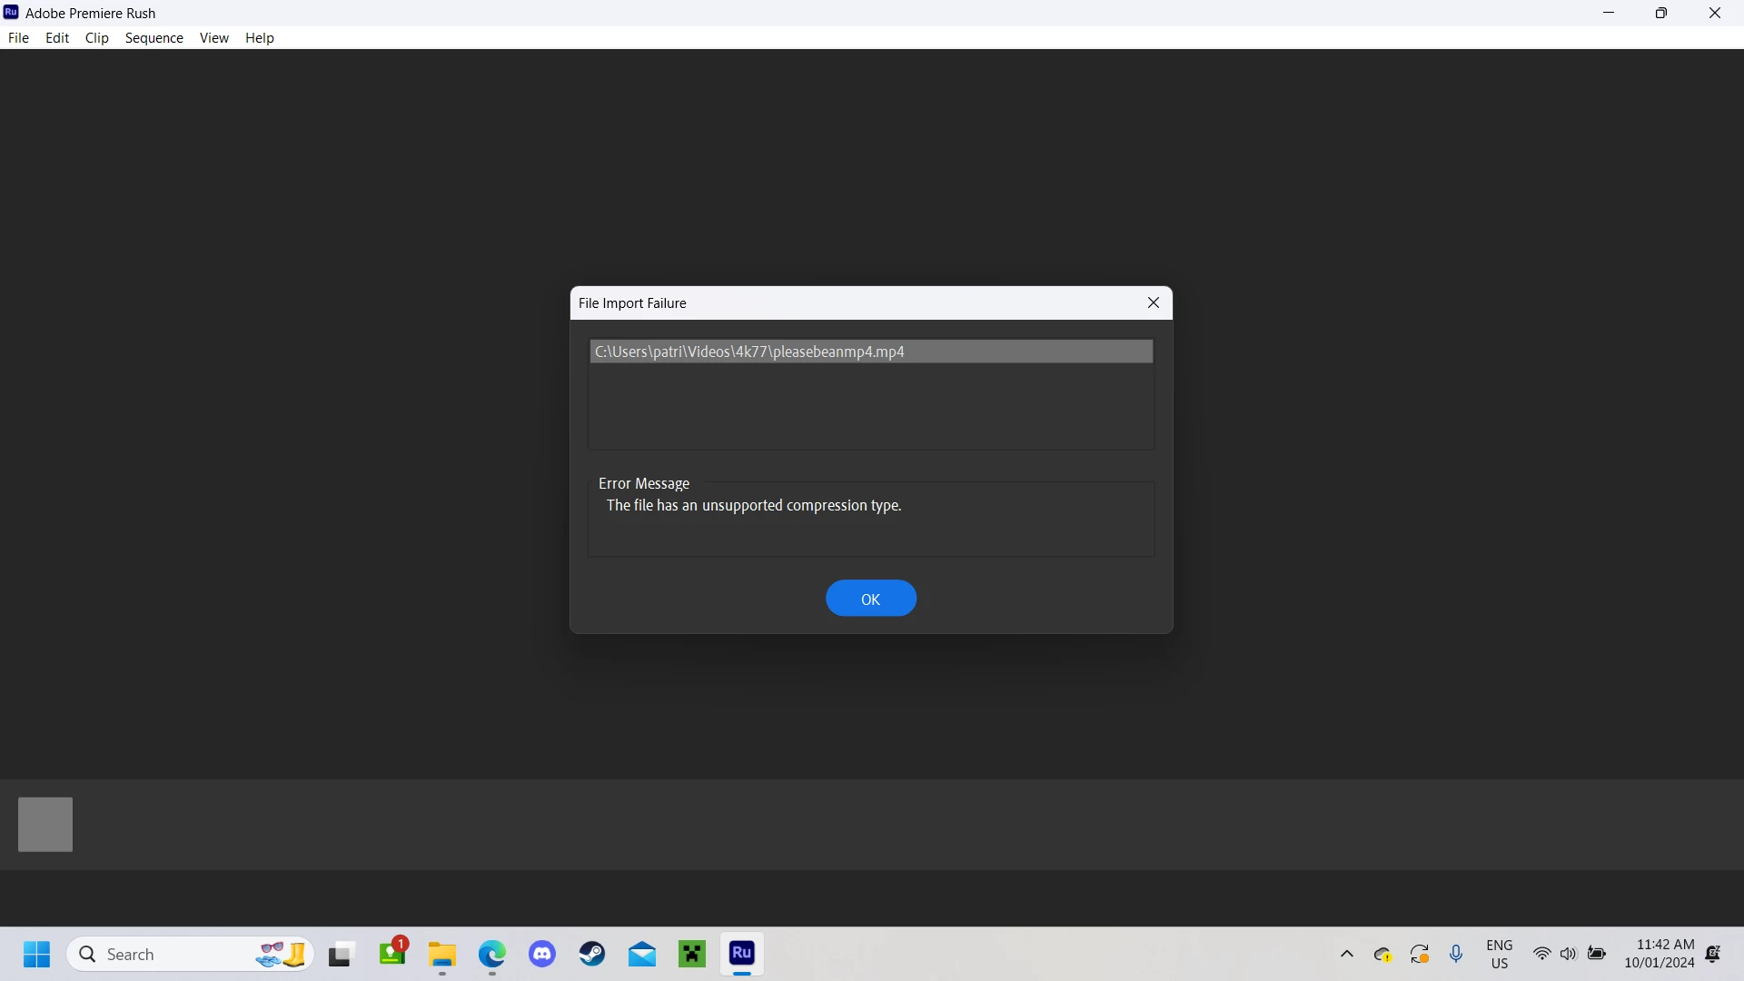Viewport: 1744px width, 981px height.
Task: Open the Windows Start menu
Action: pyautogui.click(x=36, y=954)
